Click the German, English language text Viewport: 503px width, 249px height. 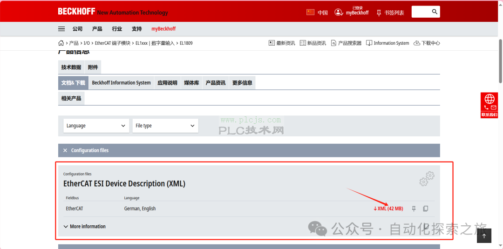[x=140, y=209]
